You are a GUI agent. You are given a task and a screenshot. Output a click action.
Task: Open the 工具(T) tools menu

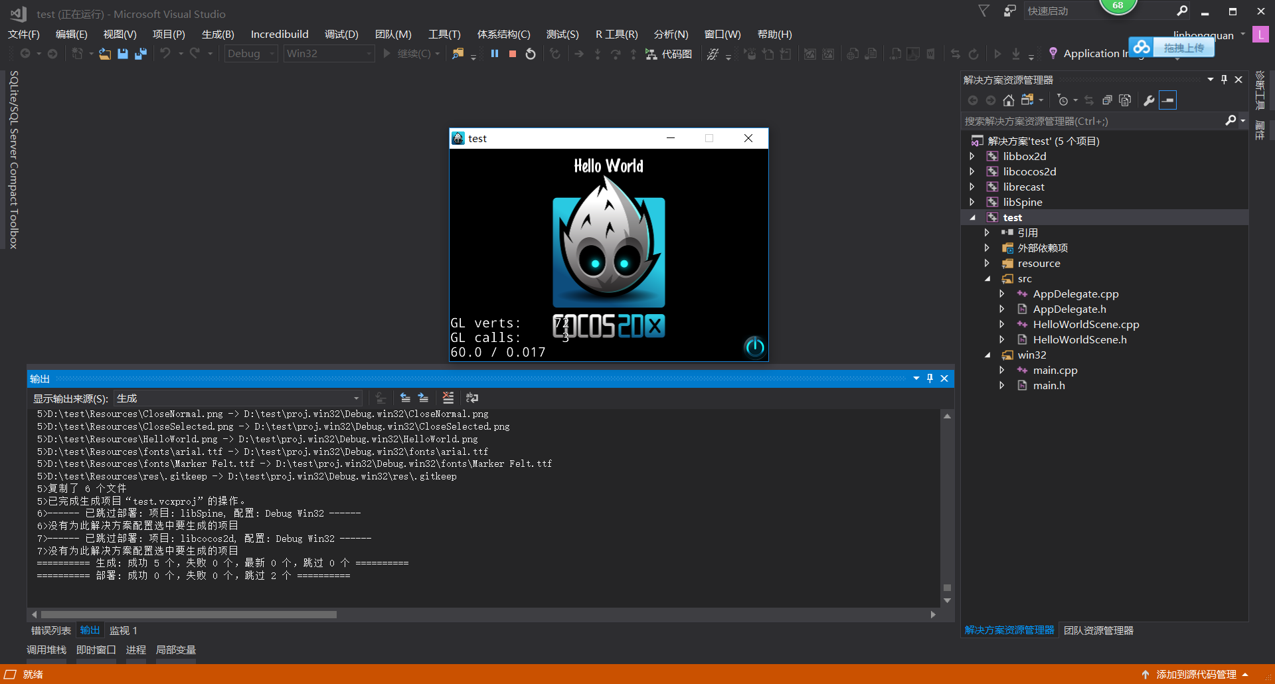tap(444, 35)
